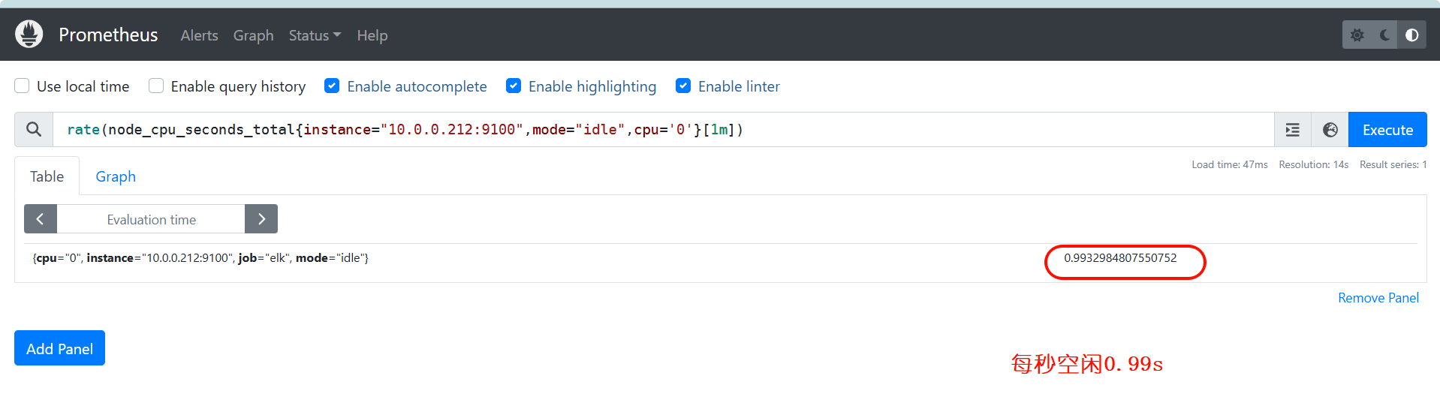1440x409 pixels.
Task: Enable the Use local time checkbox
Action: click(23, 86)
